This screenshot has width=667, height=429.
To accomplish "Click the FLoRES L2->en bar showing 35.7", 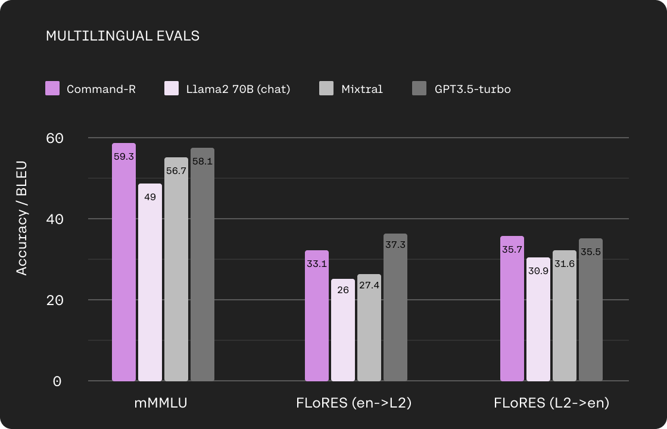I will click(512, 309).
